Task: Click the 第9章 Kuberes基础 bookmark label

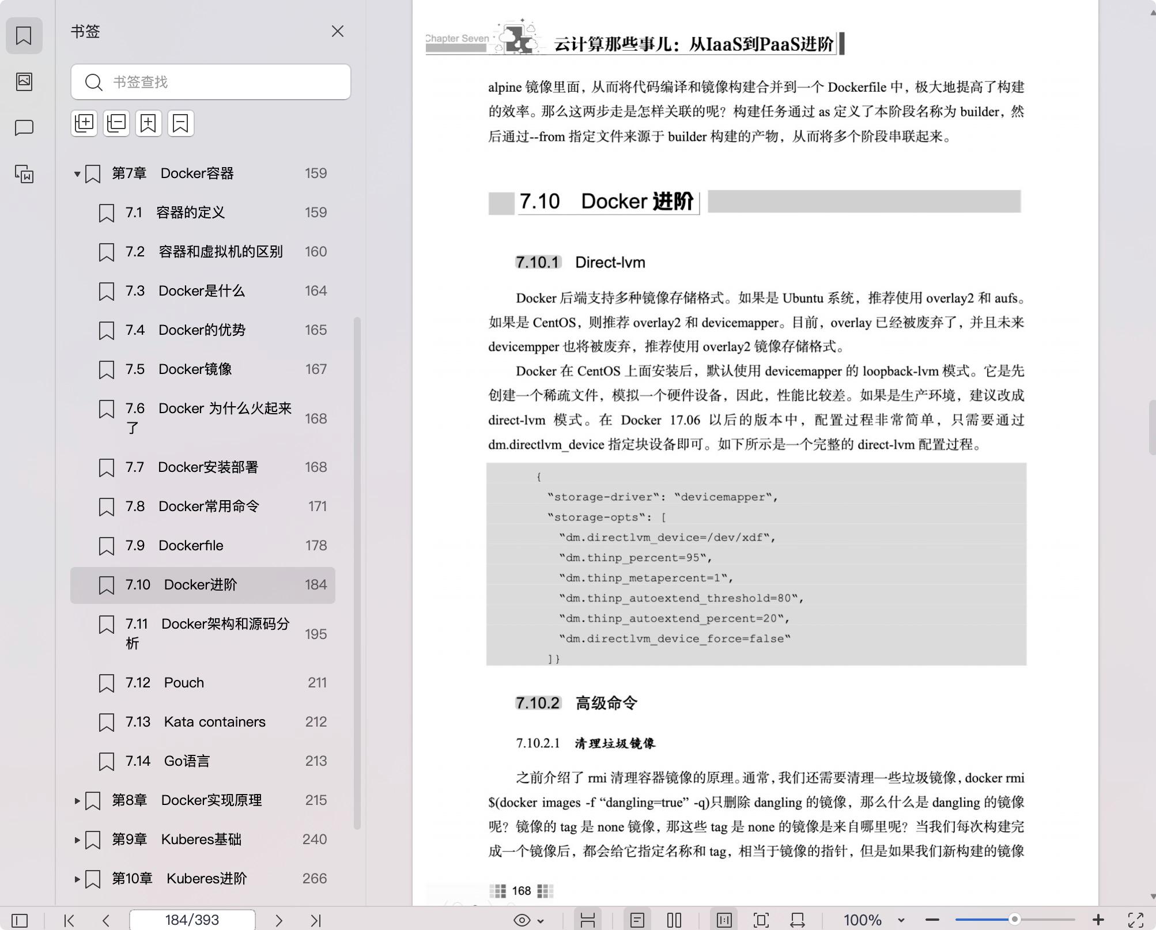Action: [176, 840]
